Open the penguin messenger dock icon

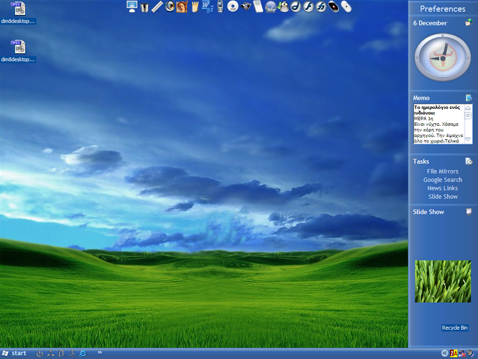point(283,7)
